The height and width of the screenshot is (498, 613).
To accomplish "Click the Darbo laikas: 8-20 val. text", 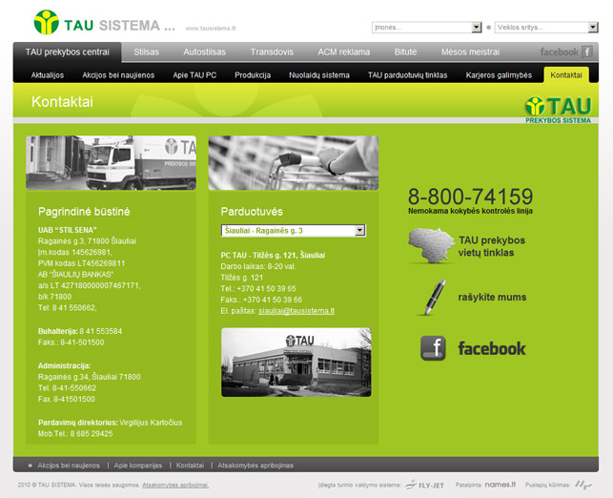I will [258, 266].
